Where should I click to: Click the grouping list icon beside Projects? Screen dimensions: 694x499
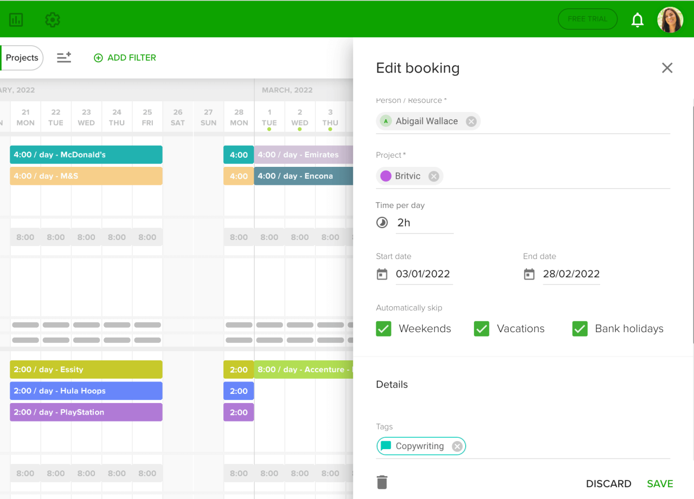pyautogui.click(x=64, y=57)
